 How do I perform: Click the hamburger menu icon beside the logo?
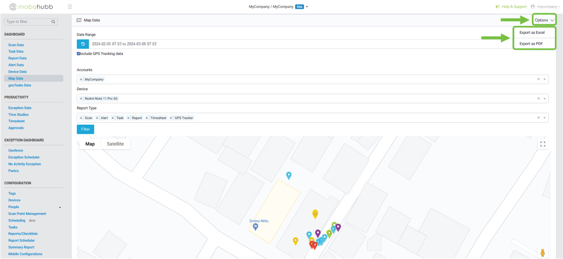tap(70, 7)
